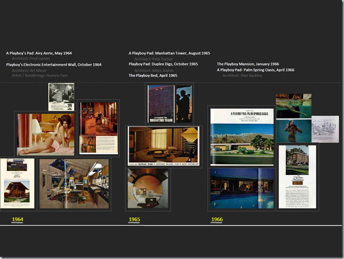Select 'The Playboy Bed, April 1965' label
The height and width of the screenshot is (259, 344).
153,75
